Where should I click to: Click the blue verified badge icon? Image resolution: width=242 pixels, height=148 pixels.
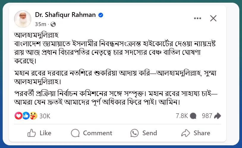(x=101, y=15)
